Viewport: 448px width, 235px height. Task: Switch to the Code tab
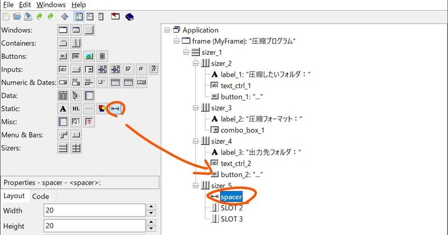(x=40, y=196)
